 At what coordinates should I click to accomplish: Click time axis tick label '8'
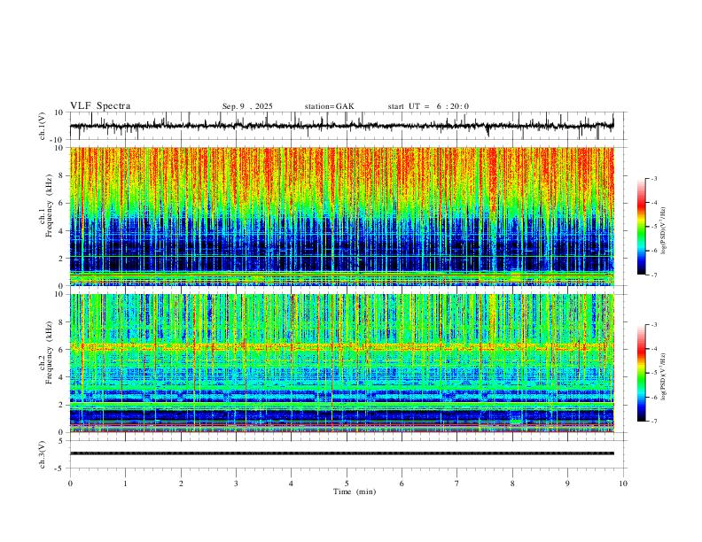(x=512, y=484)
